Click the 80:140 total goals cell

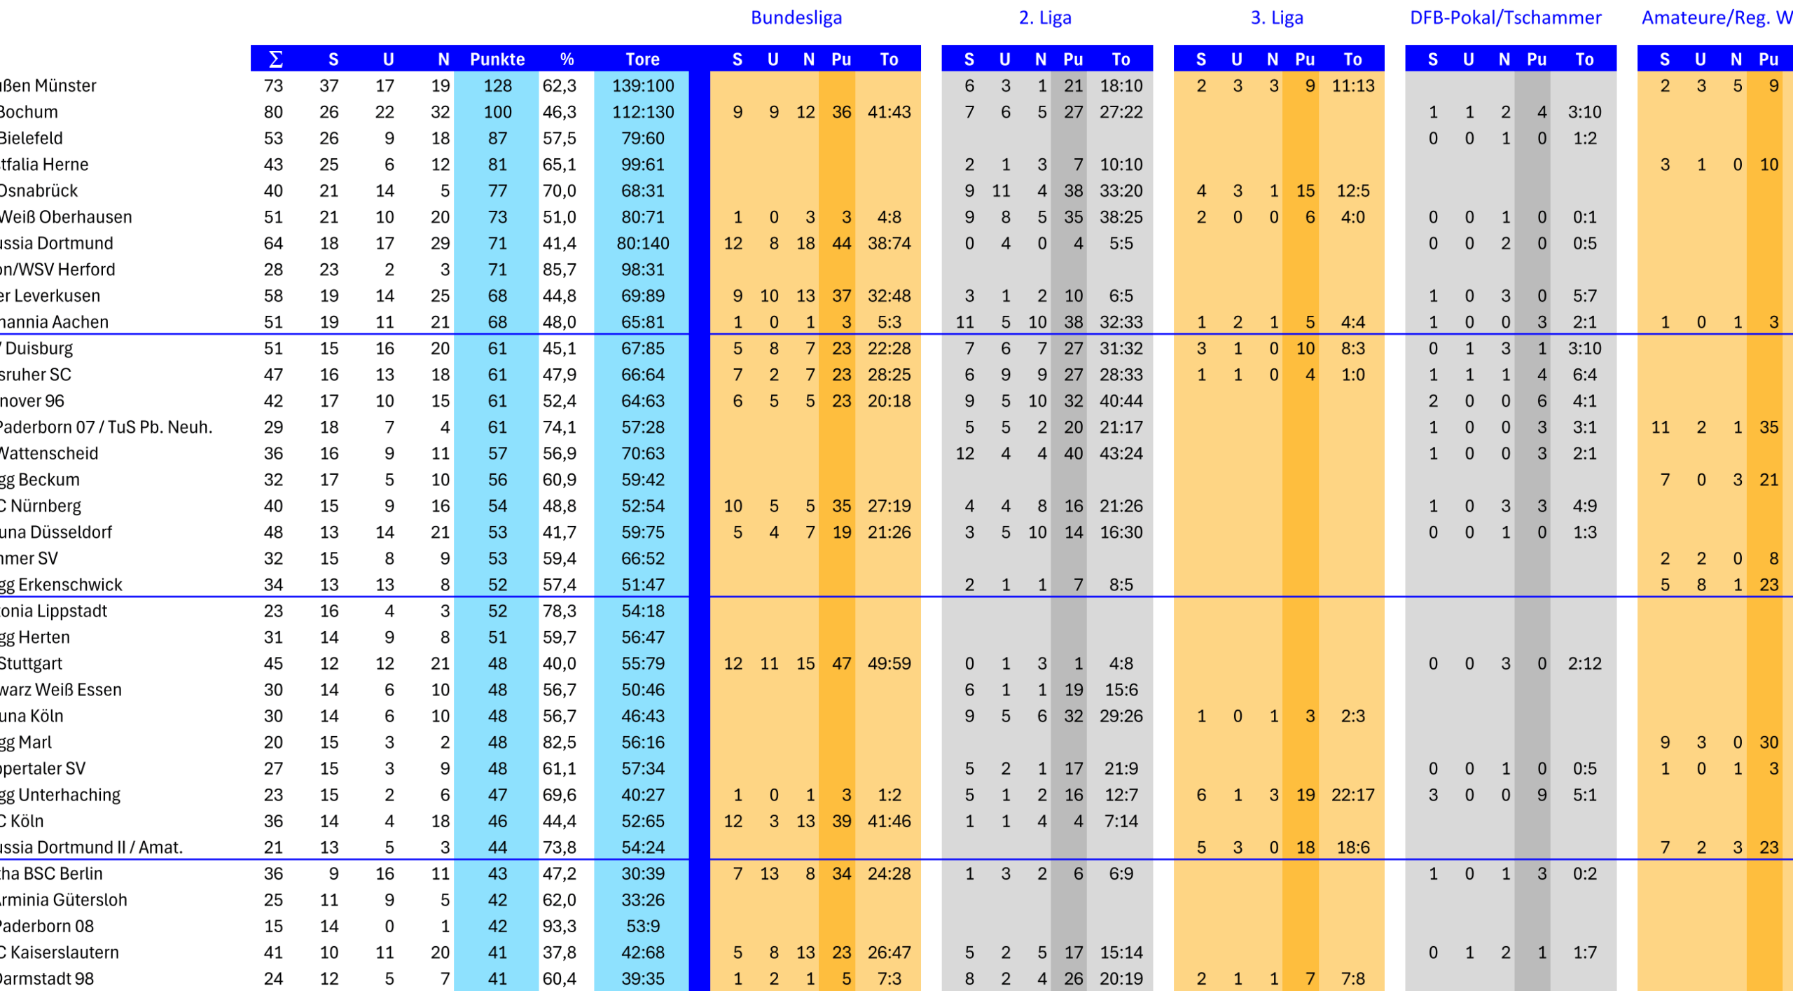[643, 243]
